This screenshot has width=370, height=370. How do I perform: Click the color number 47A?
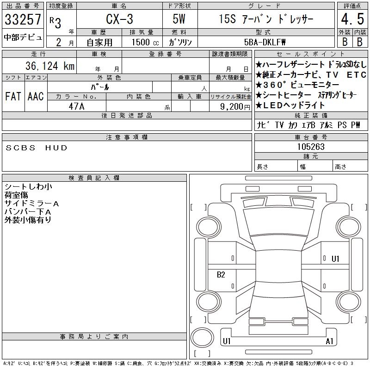[76, 106]
